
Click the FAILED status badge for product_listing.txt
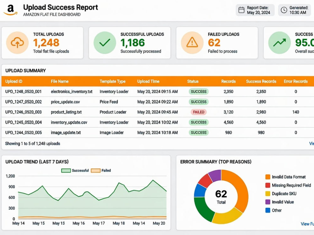[198, 112]
